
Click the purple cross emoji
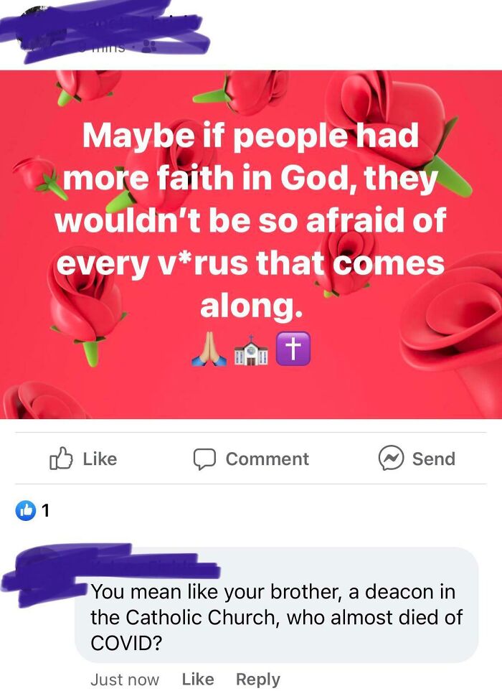click(x=293, y=349)
